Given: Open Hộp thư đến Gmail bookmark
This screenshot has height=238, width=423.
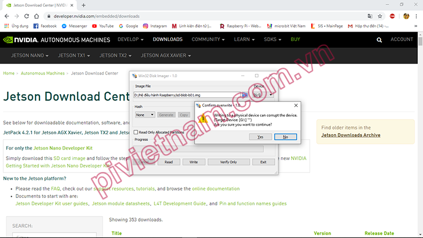Looking at the screenshot, I should pyautogui.click(x=368, y=26).
